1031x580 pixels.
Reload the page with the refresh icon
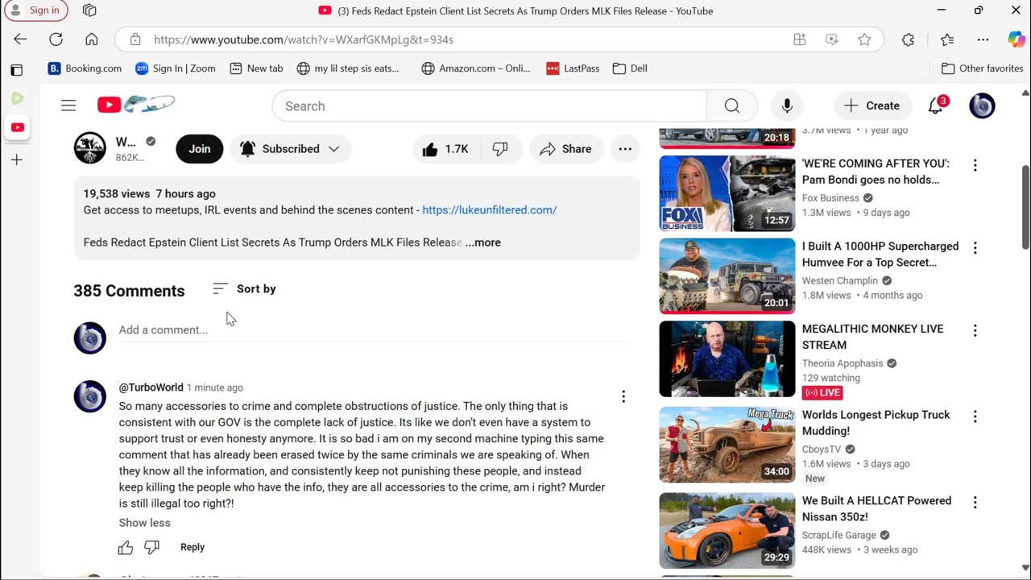56,39
